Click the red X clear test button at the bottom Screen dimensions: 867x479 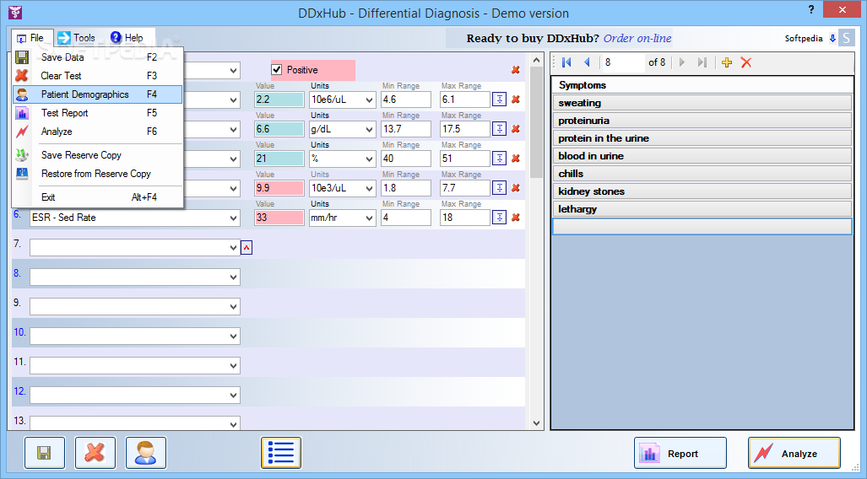point(95,453)
